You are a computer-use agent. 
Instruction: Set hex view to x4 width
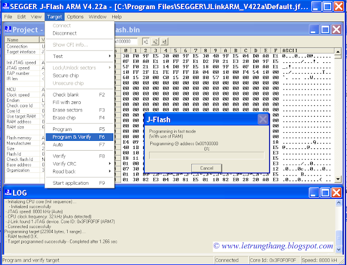tap(164, 42)
